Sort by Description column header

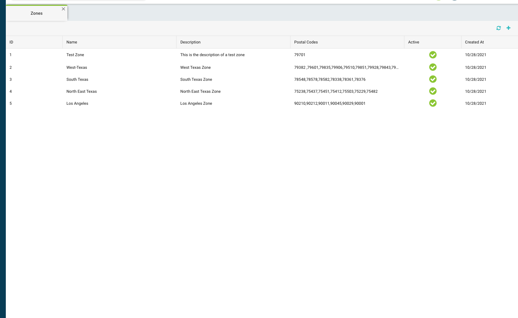click(190, 42)
